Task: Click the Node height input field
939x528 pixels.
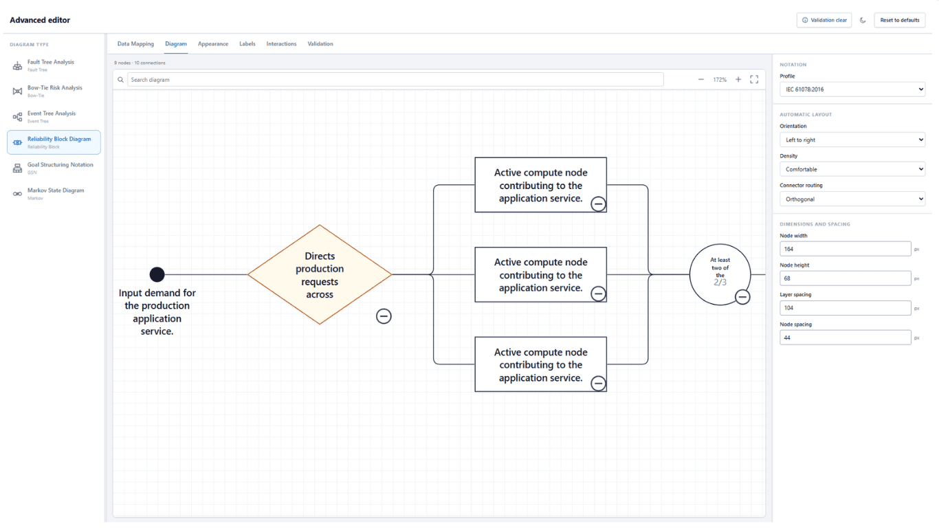Action: [x=846, y=278]
